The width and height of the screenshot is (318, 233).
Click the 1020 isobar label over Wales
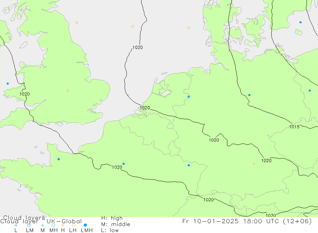(x=24, y=94)
